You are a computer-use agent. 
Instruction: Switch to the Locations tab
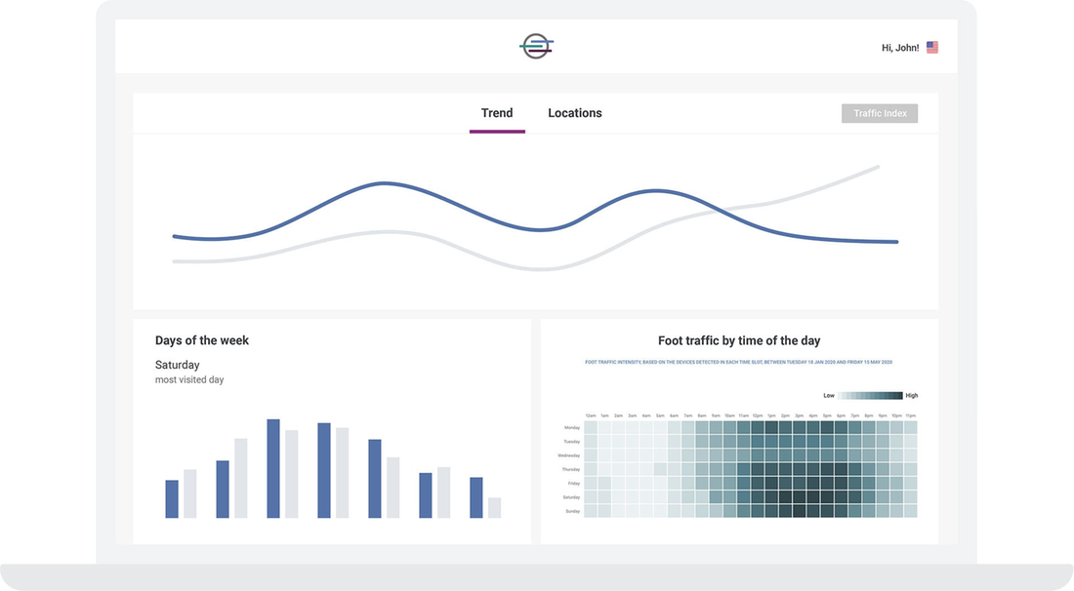[x=575, y=112]
